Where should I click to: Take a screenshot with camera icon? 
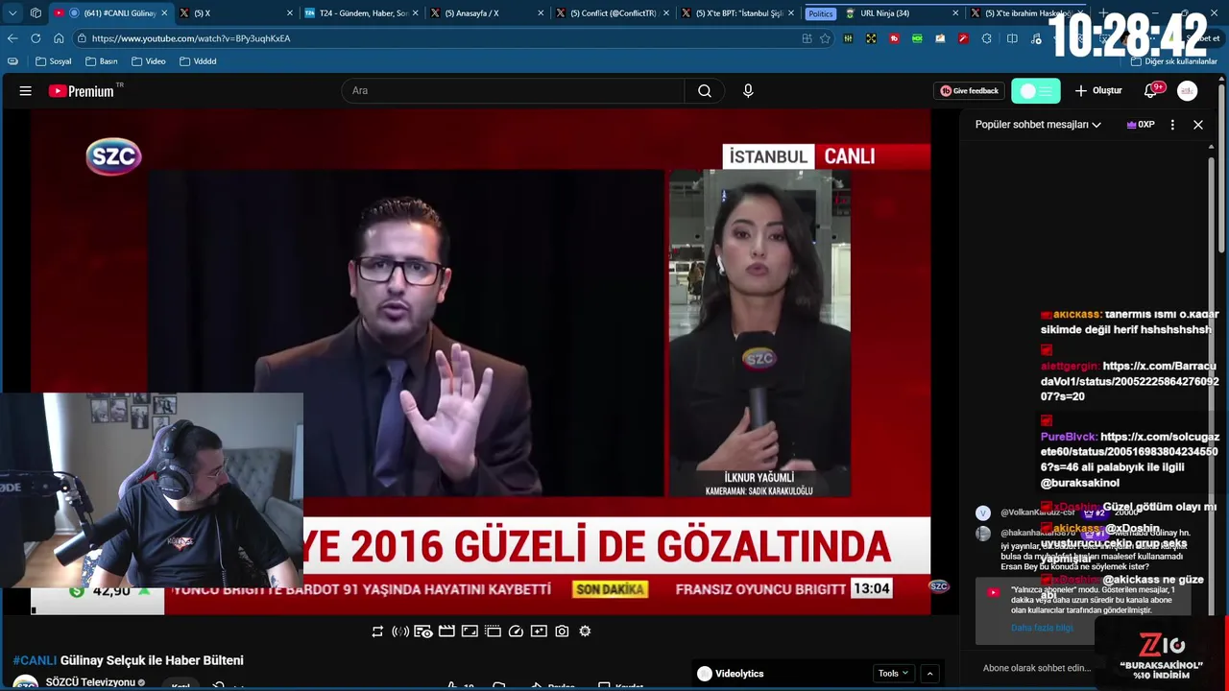[562, 631]
